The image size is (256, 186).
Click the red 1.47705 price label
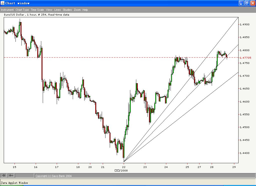tap(245, 58)
